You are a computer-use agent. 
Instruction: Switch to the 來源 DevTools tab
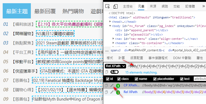pos(153,6)
